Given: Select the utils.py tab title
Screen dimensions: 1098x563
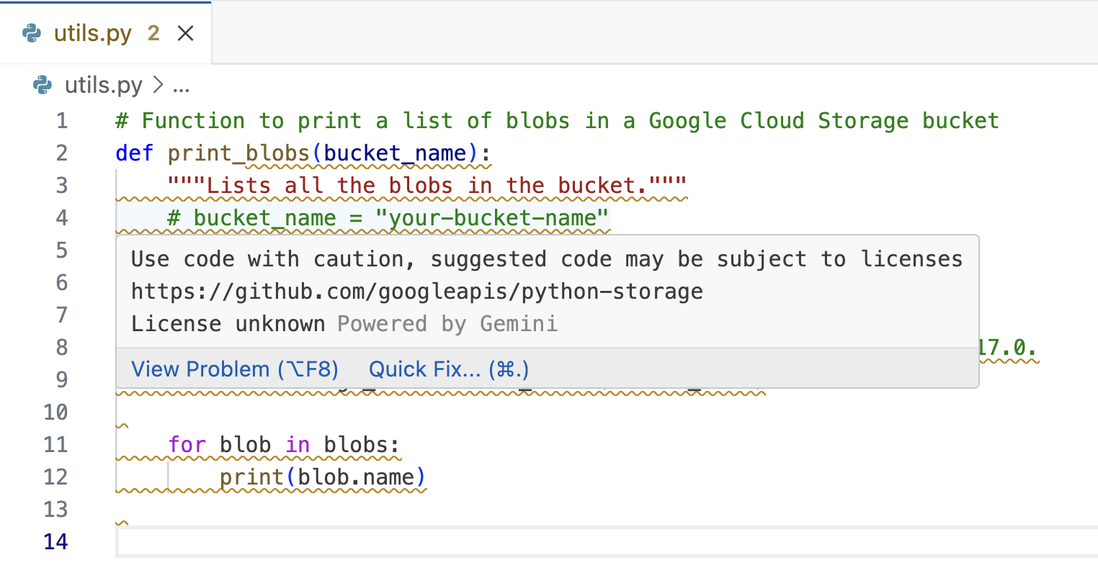Looking at the screenshot, I should [x=92, y=33].
